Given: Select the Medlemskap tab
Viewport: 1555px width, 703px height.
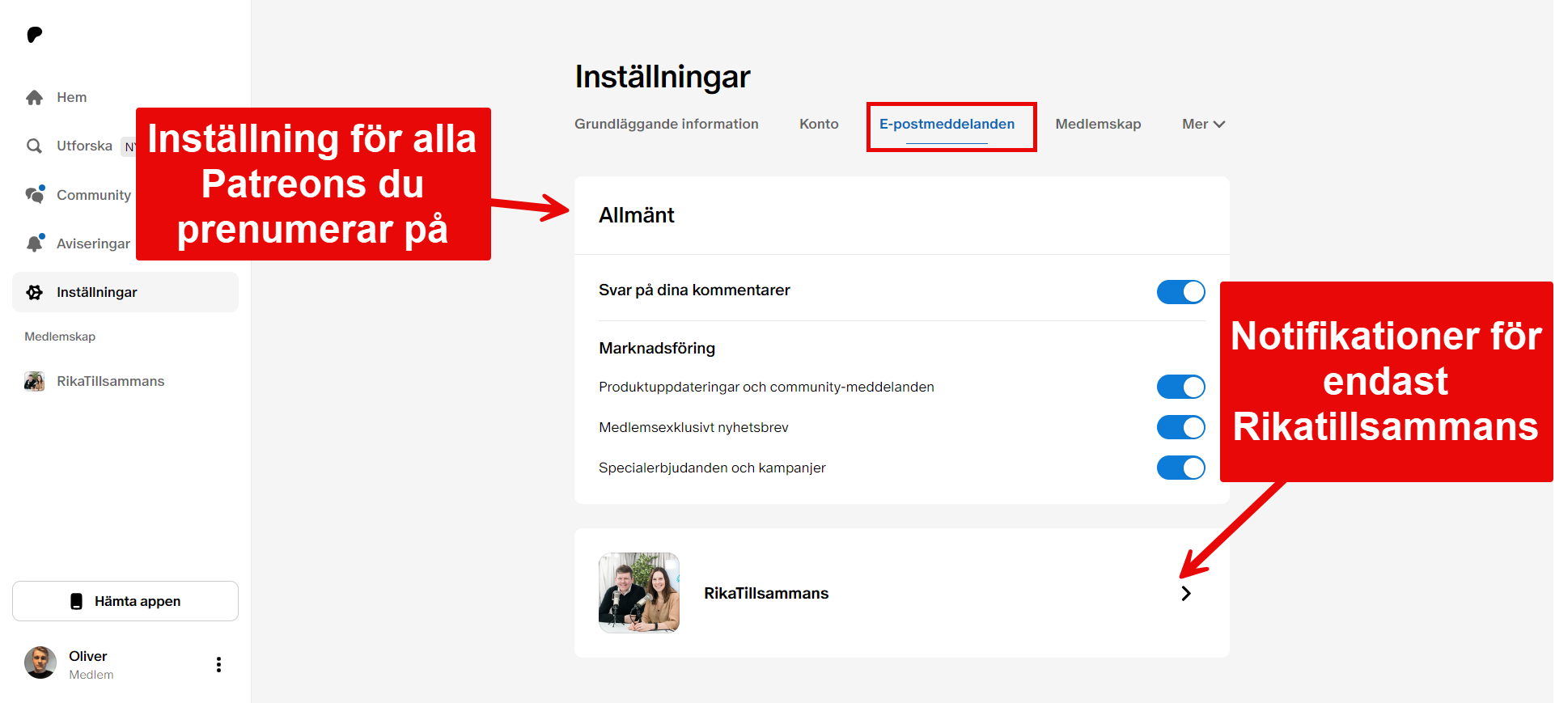Looking at the screenshot, I should [x=1098, y=124].
